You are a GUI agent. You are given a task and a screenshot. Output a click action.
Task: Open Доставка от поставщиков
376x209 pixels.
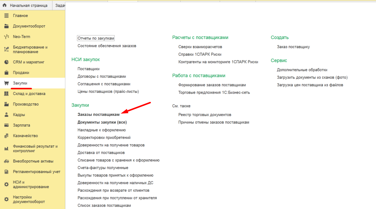click(101, 153)
